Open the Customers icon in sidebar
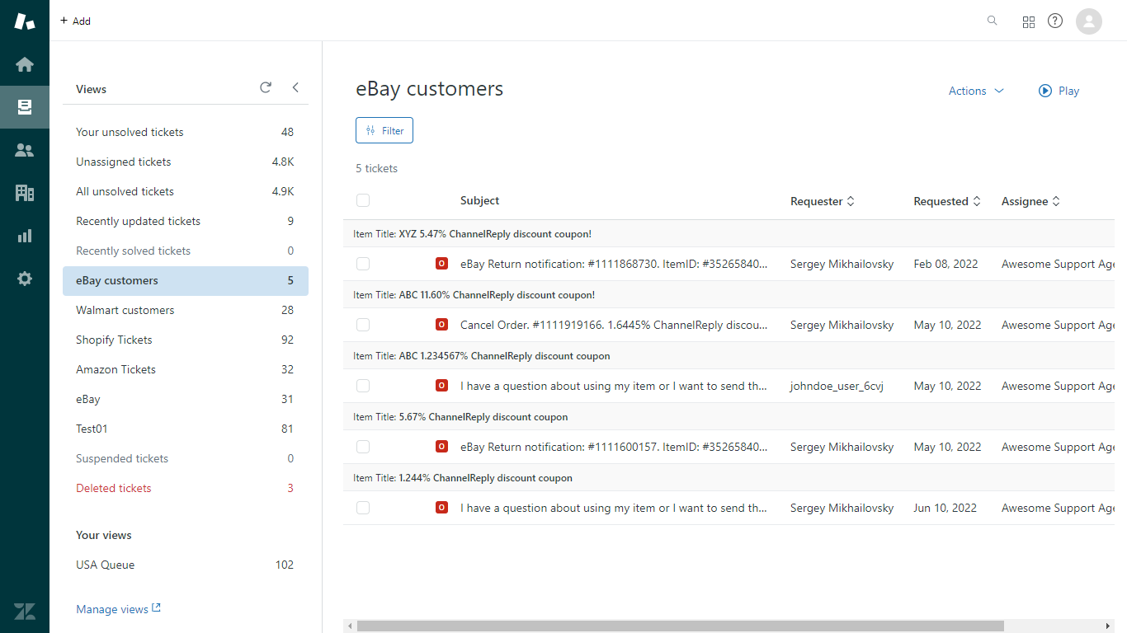The width and height of the screenshot is (1127, 633). [x=25, y=150]
